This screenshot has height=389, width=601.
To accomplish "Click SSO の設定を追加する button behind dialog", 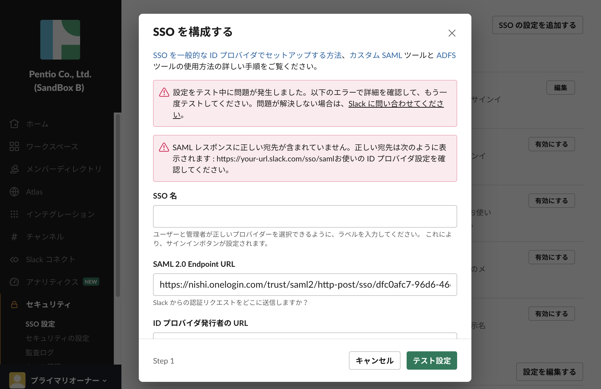I will coord(537,25).
